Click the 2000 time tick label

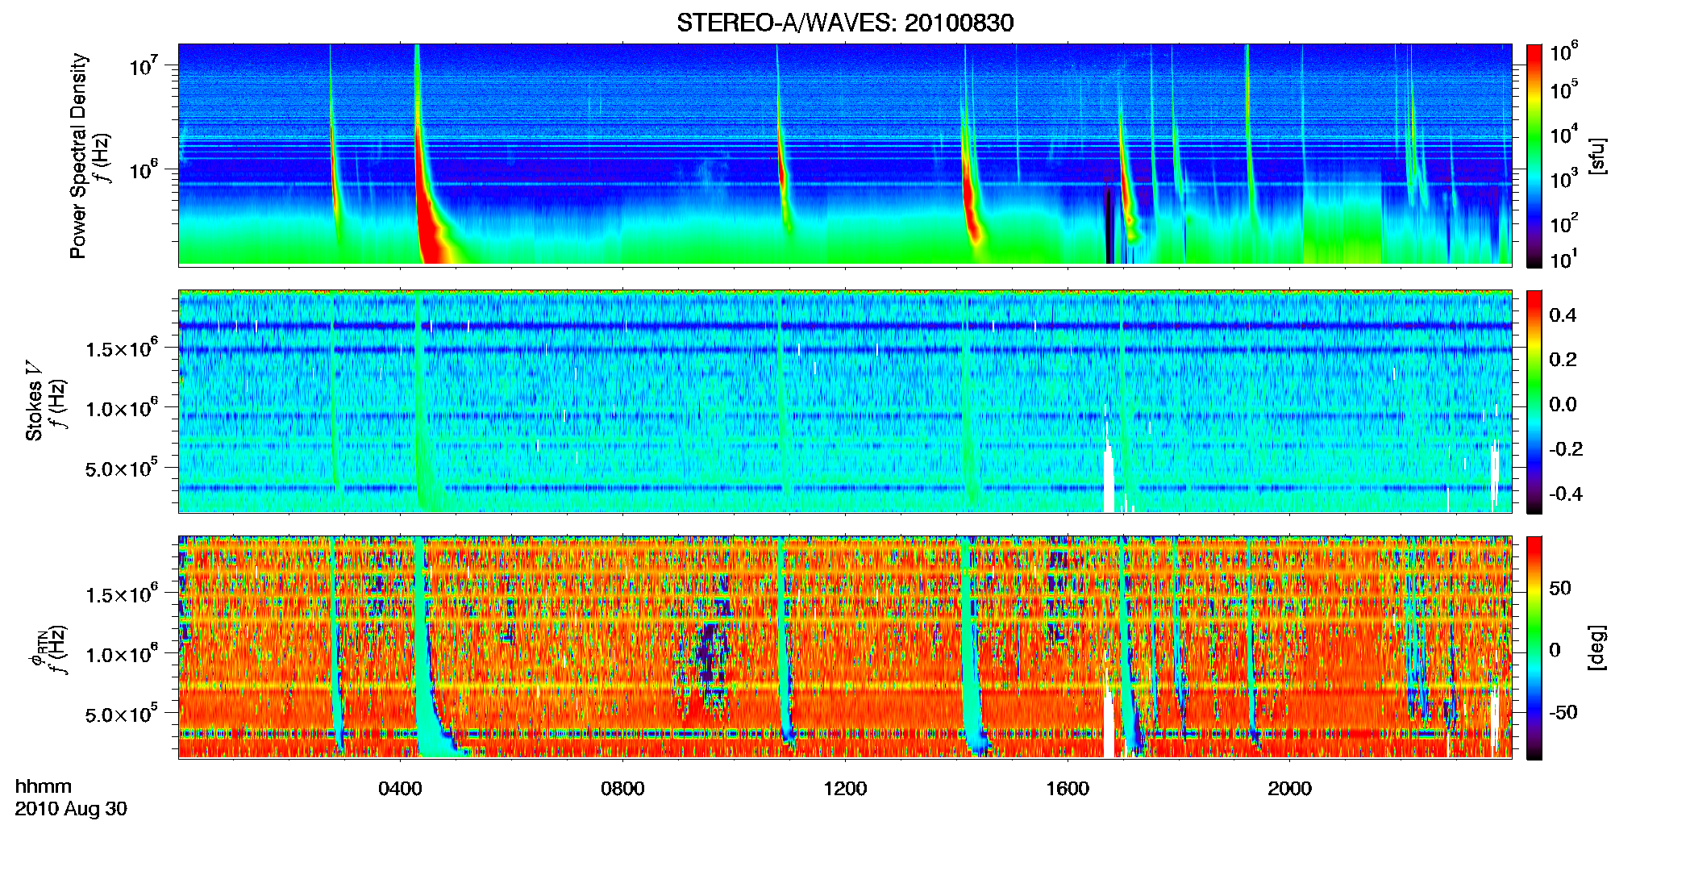pos(1289,789)
